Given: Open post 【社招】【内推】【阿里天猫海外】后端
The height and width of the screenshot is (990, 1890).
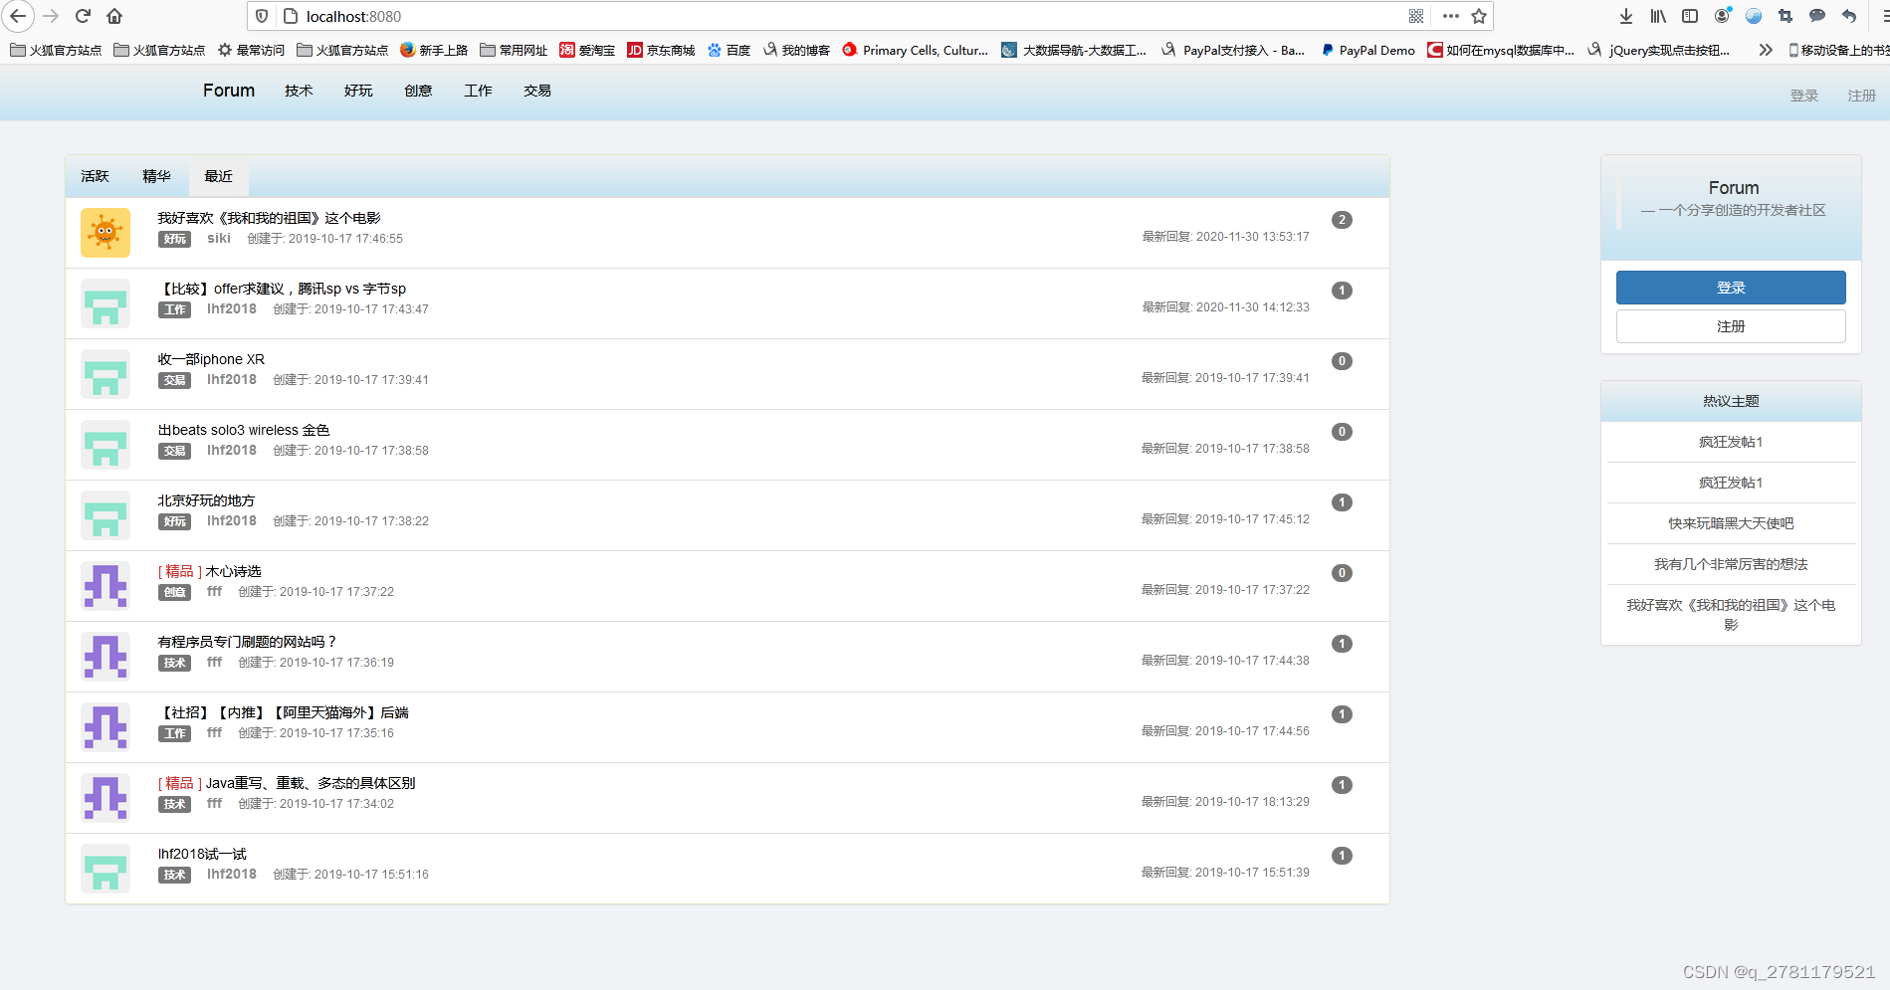Looking at the screenshot, I should 284,712.
